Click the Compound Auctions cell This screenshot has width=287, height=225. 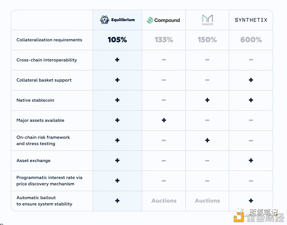(164, 201)
